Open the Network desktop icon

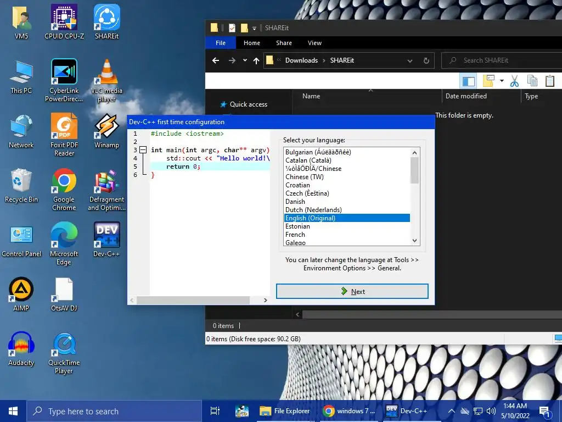21,131
